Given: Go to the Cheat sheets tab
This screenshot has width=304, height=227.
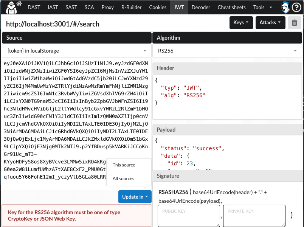Looking at the screenshot, I should pyautogui.click(x=231, y=7).
